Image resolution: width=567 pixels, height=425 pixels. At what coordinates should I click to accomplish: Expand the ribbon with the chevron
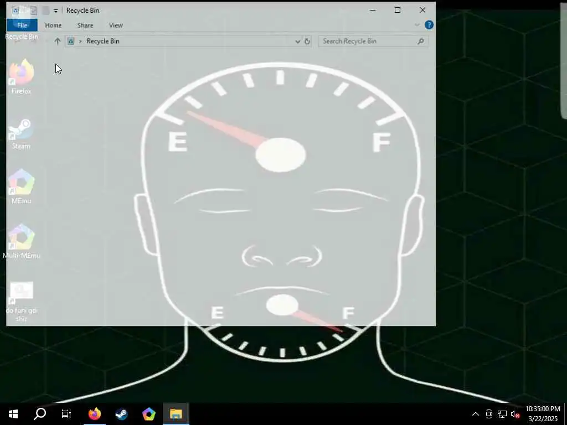[x=417, y=25]
